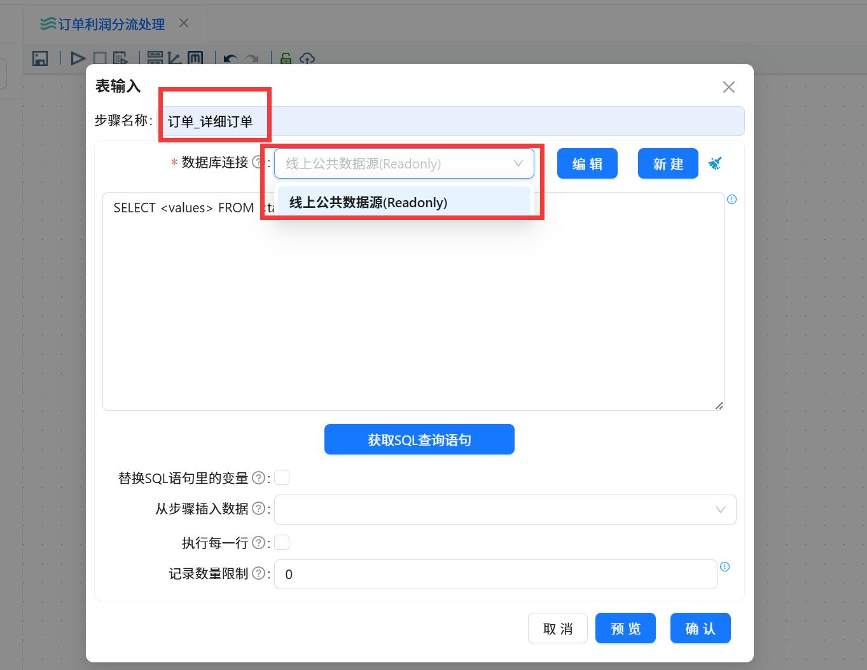867x670 pixels.
Task: Close the 表输入 dialog with X
Action: (729, 87)
